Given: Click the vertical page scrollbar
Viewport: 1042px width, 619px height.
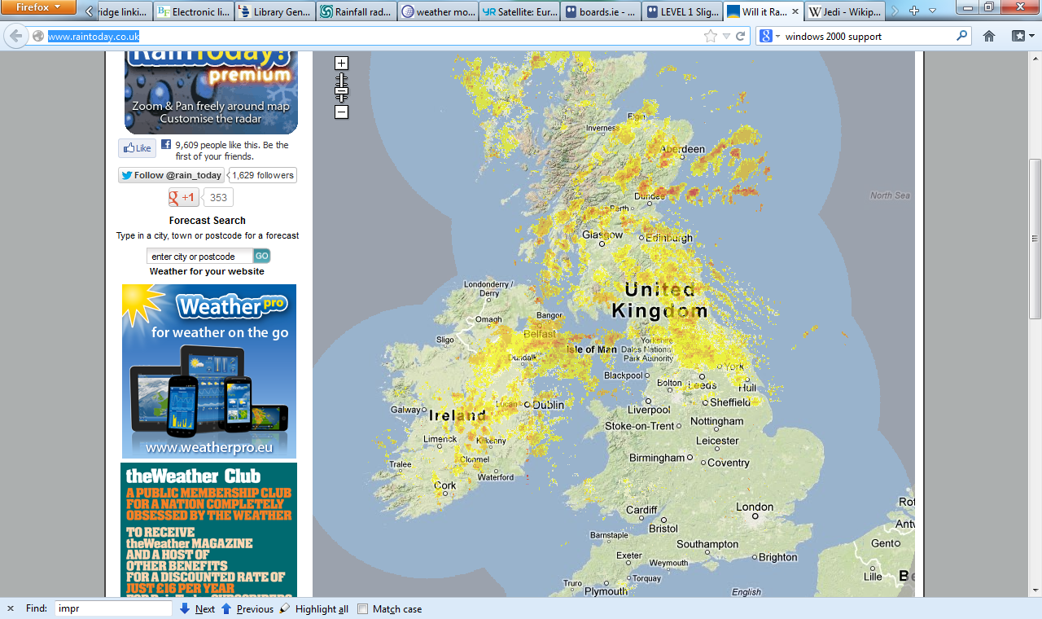Looking at the screenshot, I should (1035, 238).
